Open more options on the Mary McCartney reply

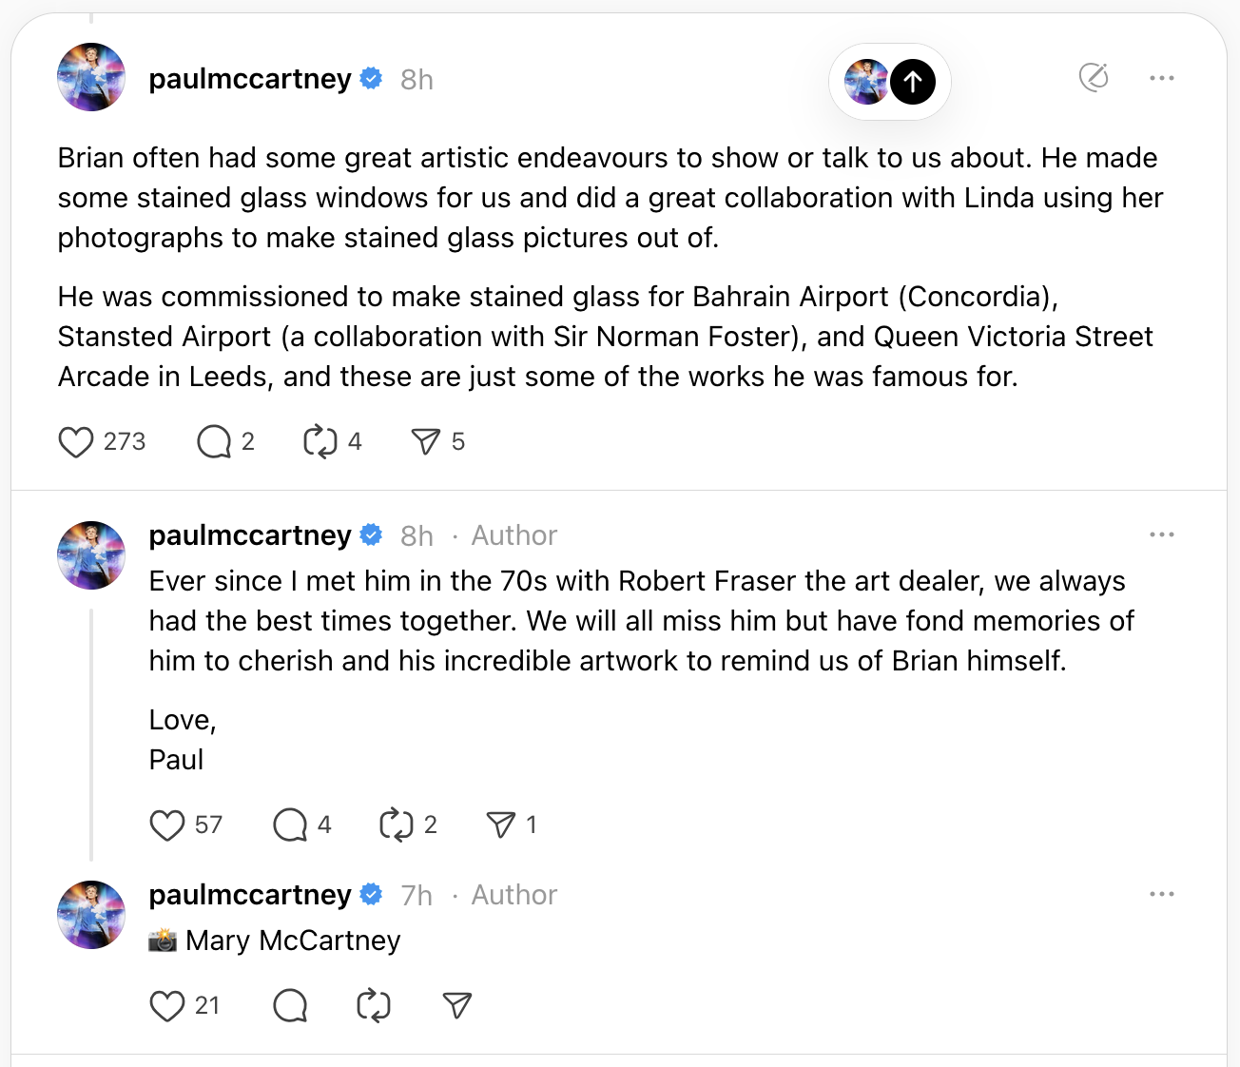[1161, 895]
